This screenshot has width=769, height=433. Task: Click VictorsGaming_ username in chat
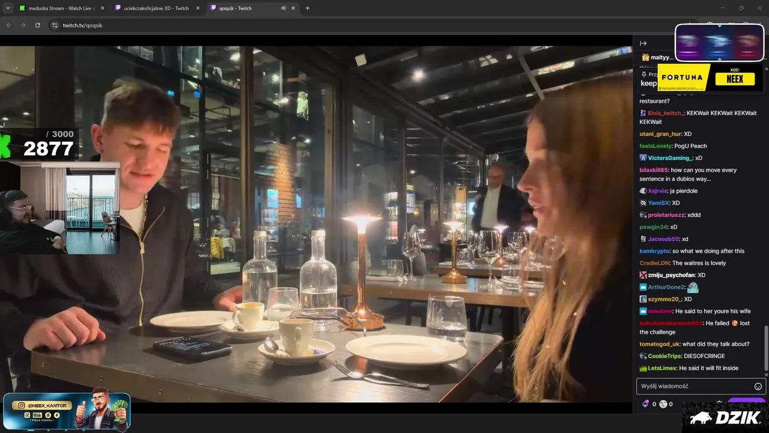point(670,158)
